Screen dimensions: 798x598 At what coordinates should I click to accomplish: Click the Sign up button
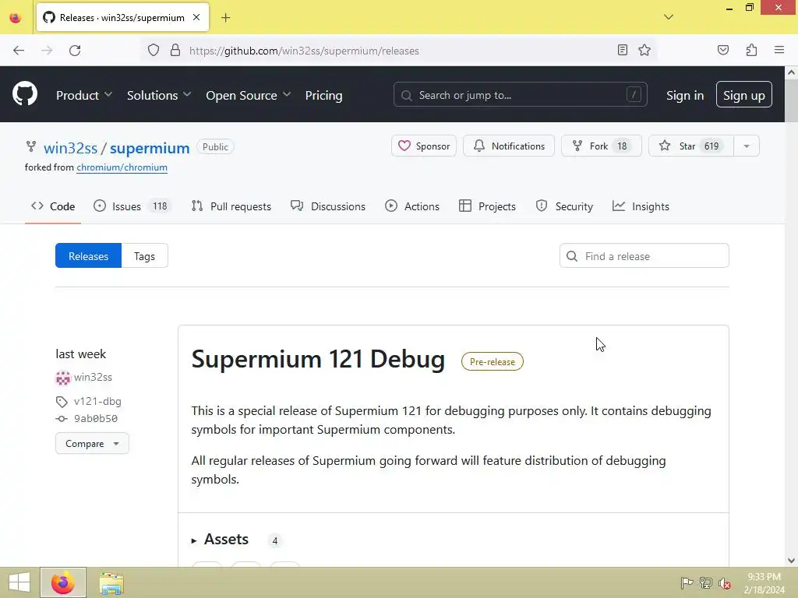coord(743,94)
